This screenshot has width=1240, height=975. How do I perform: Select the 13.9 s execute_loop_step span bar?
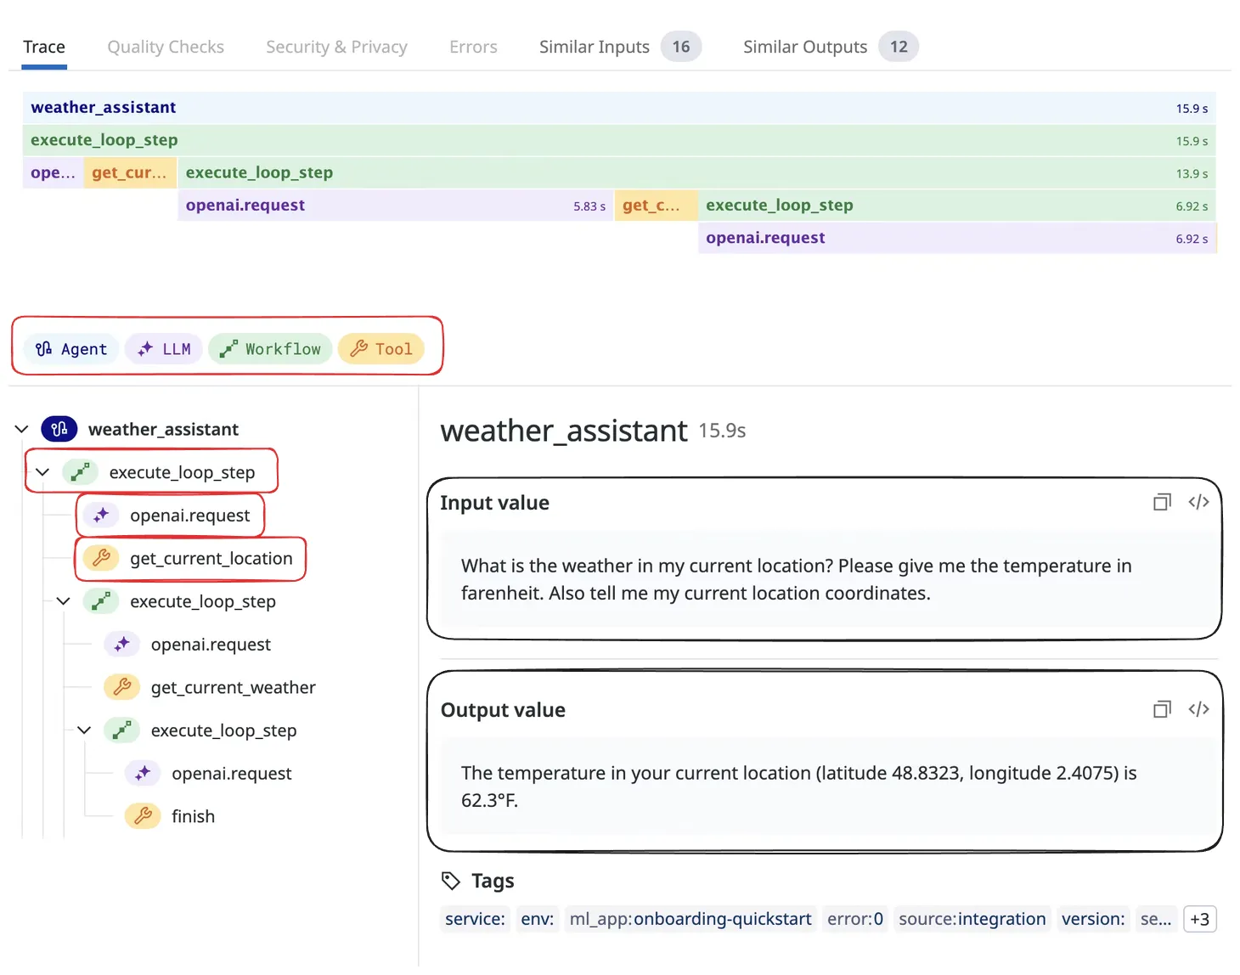pyautogui.click(x=696, y=173)
